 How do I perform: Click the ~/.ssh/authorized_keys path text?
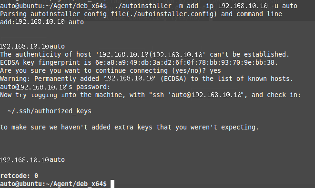50,111
